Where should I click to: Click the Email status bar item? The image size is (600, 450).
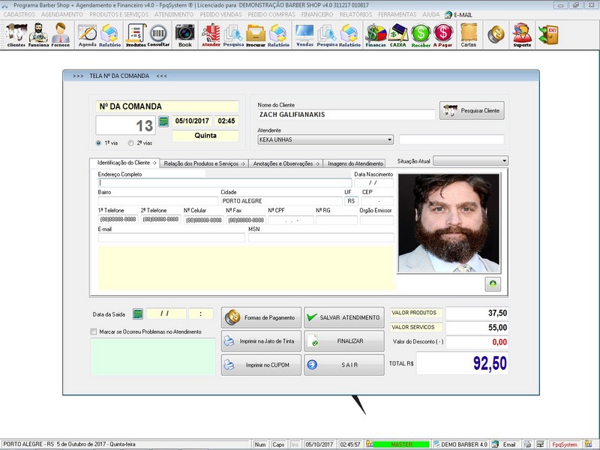tap(504, 445)
